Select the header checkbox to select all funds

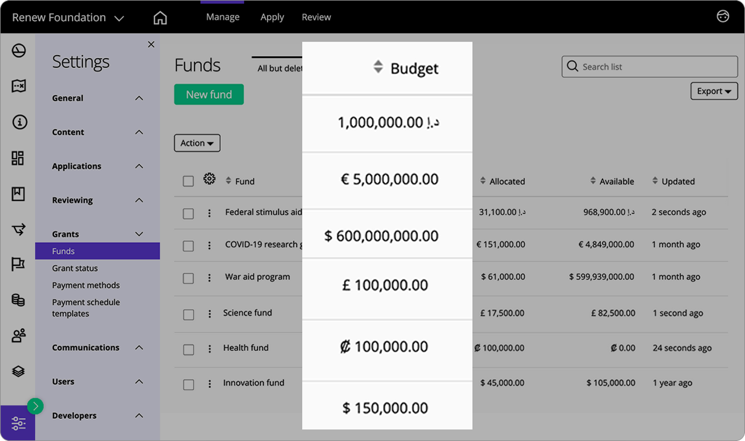tap(188, 181)
